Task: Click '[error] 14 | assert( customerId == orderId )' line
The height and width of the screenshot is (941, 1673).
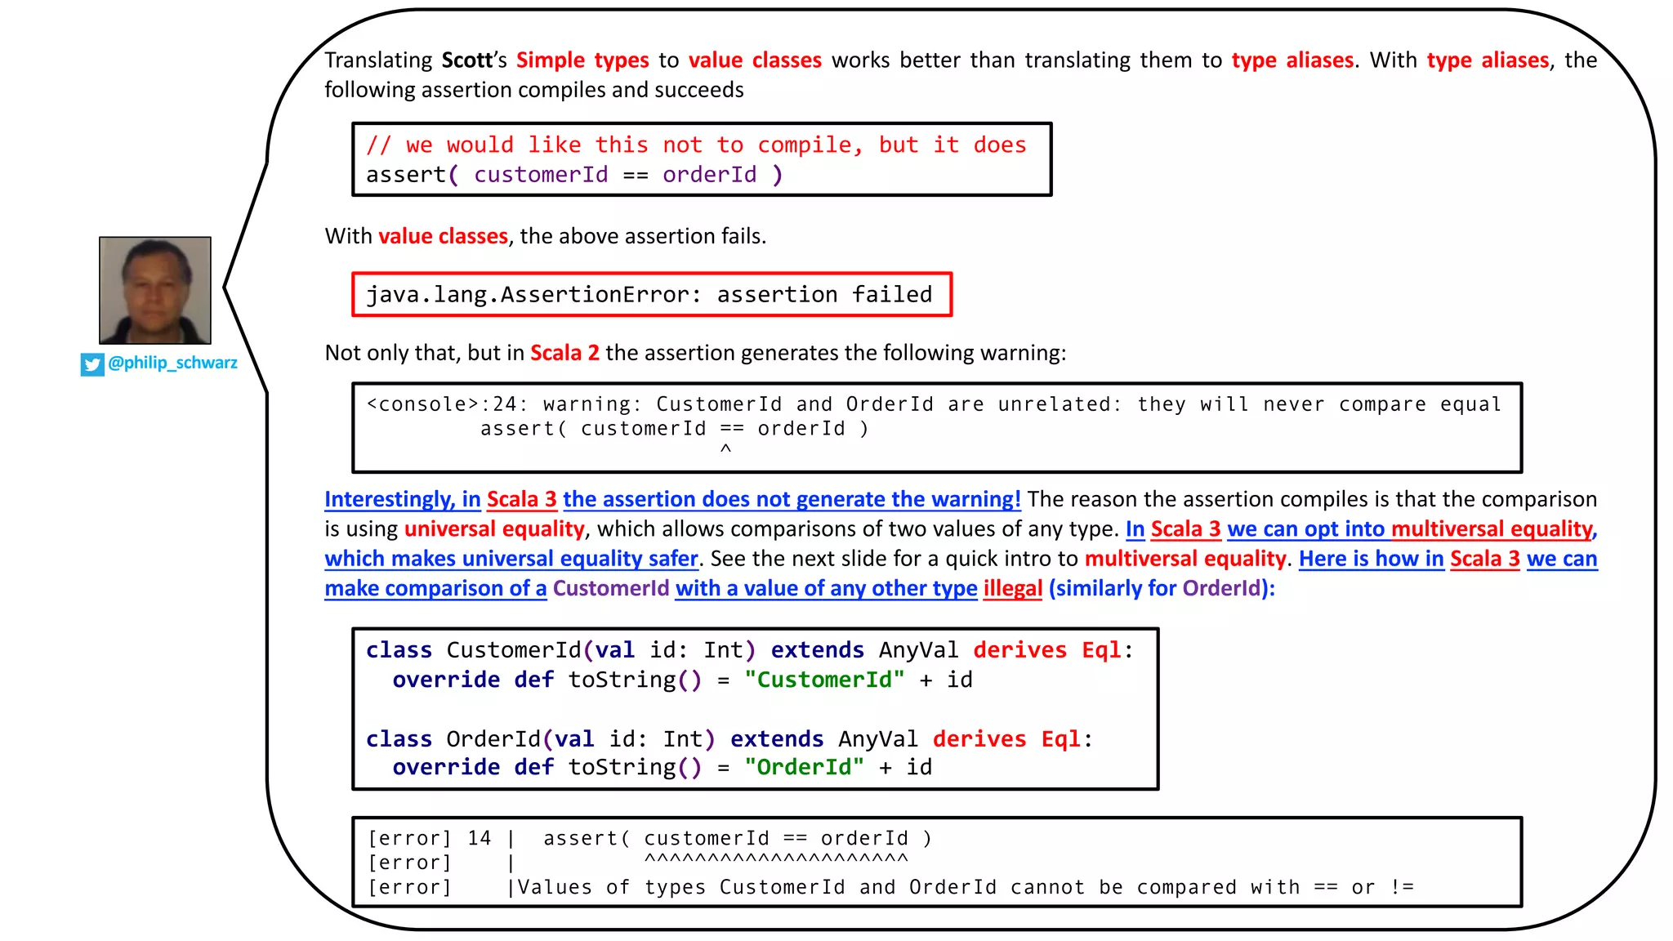Action: tap(649, 838)
